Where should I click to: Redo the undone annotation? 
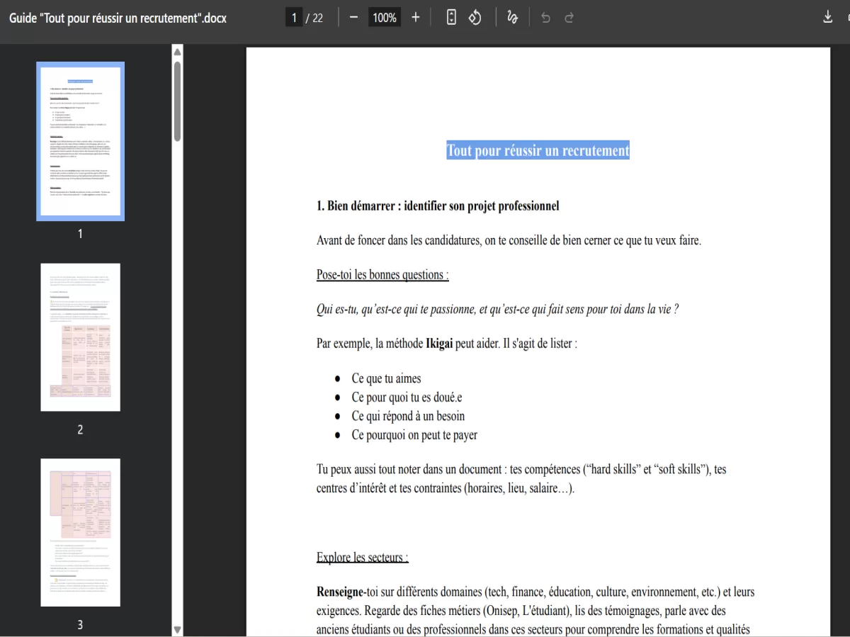click(569, 17)
